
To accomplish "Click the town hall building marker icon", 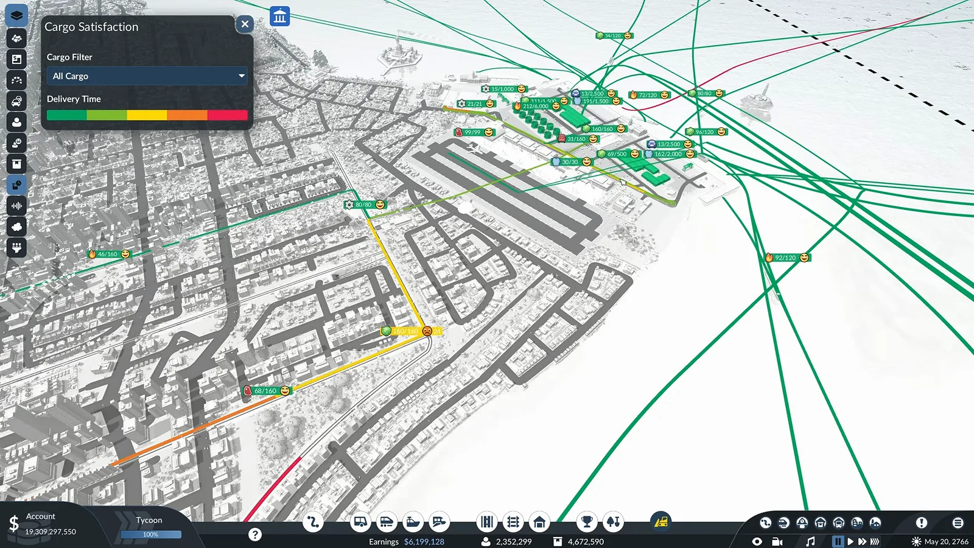I will click(279, 16).
